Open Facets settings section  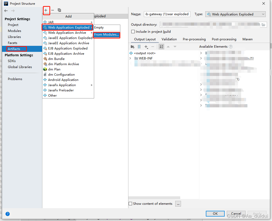(13, 43)
